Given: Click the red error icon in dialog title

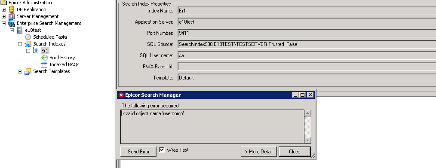Looking at the screenshot, I should (x=121, y=95).
